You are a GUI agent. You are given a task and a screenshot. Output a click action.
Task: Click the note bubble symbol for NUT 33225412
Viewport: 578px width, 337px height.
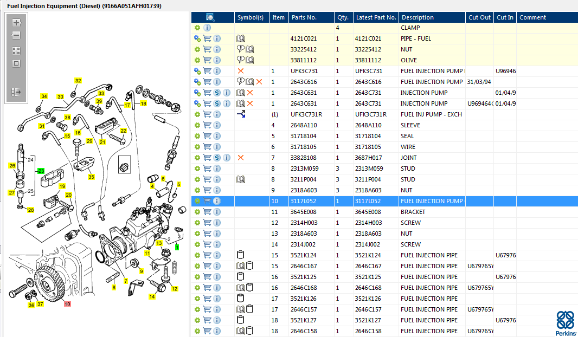(240, 49)
